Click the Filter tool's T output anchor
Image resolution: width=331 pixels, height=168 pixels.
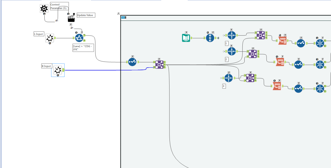[84, 35]
